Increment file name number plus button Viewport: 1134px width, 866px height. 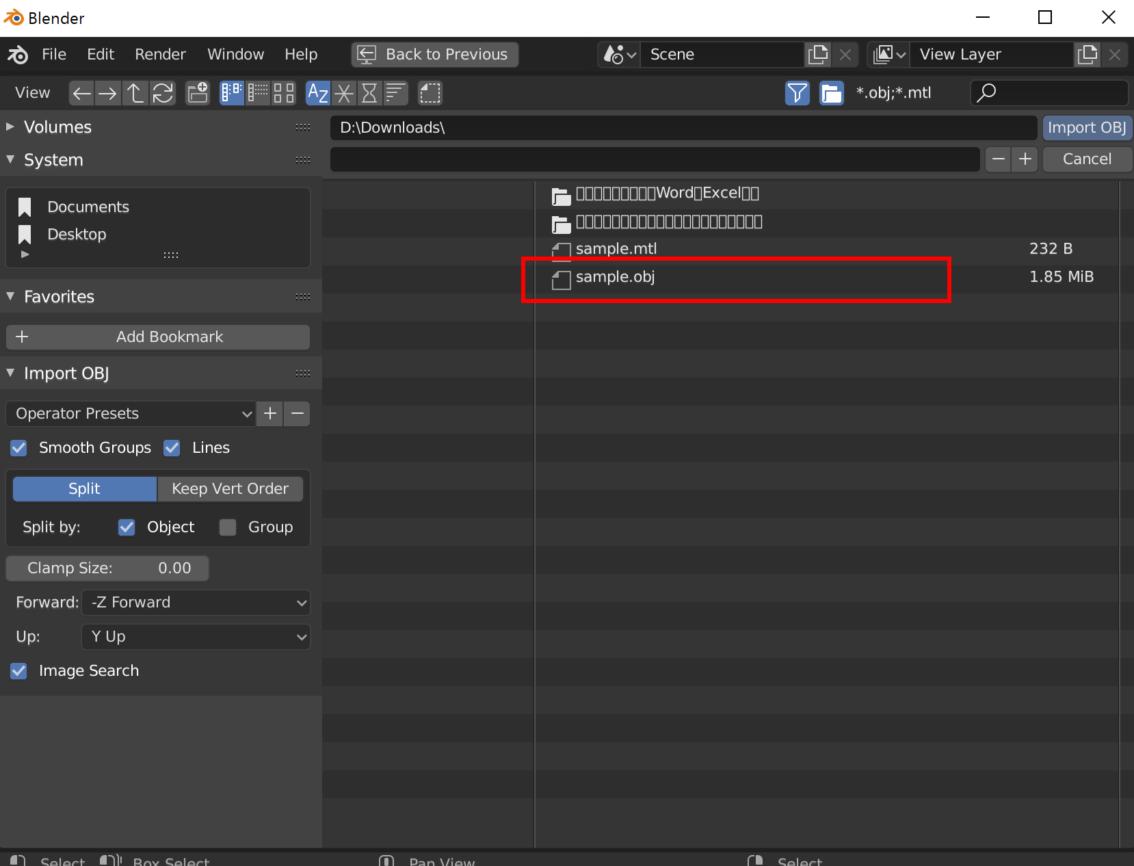1025,159
